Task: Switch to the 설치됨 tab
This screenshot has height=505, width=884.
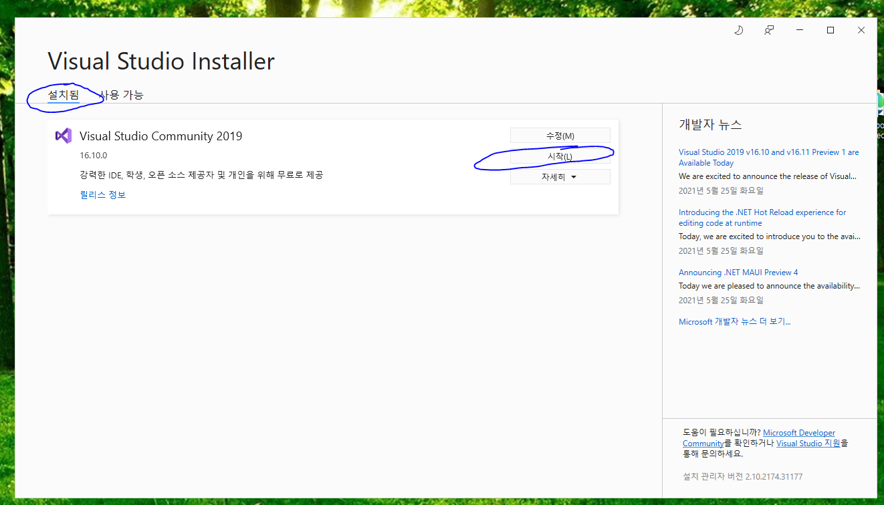Action: pyautogui.click(x=64, y=95)
